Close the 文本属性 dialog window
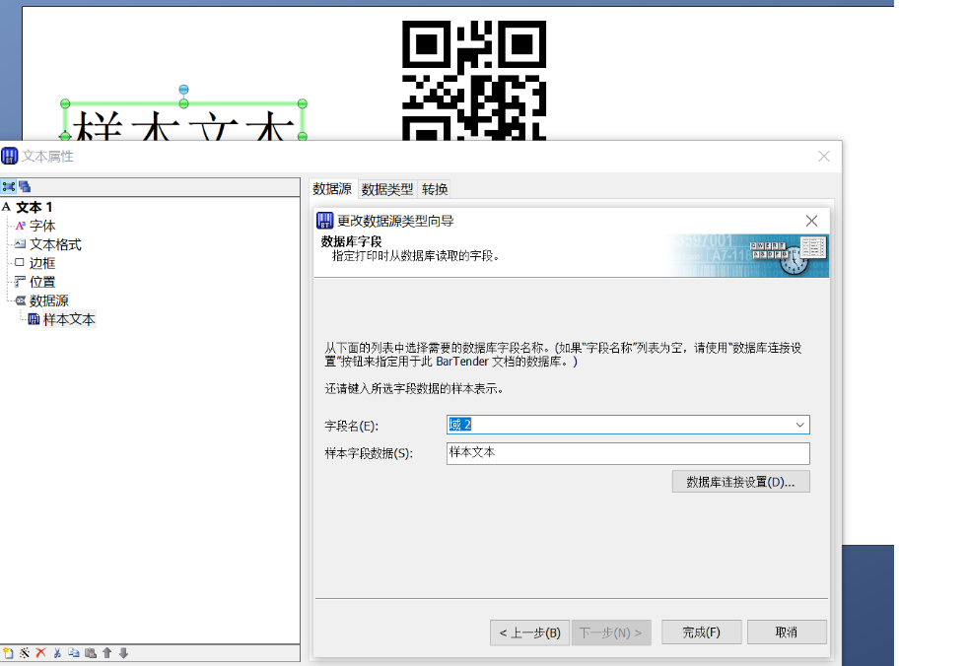This screenshot has height=666, width=969. 824,157
